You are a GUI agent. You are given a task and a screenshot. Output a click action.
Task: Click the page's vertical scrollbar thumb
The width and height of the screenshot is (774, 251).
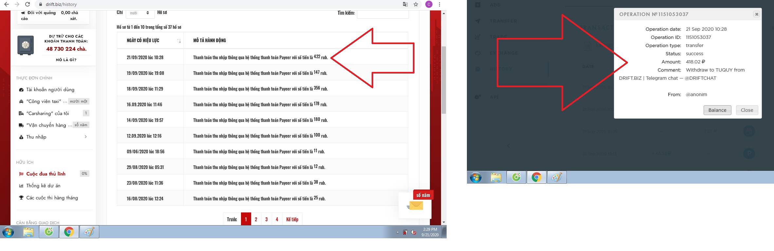pos(444,80)
